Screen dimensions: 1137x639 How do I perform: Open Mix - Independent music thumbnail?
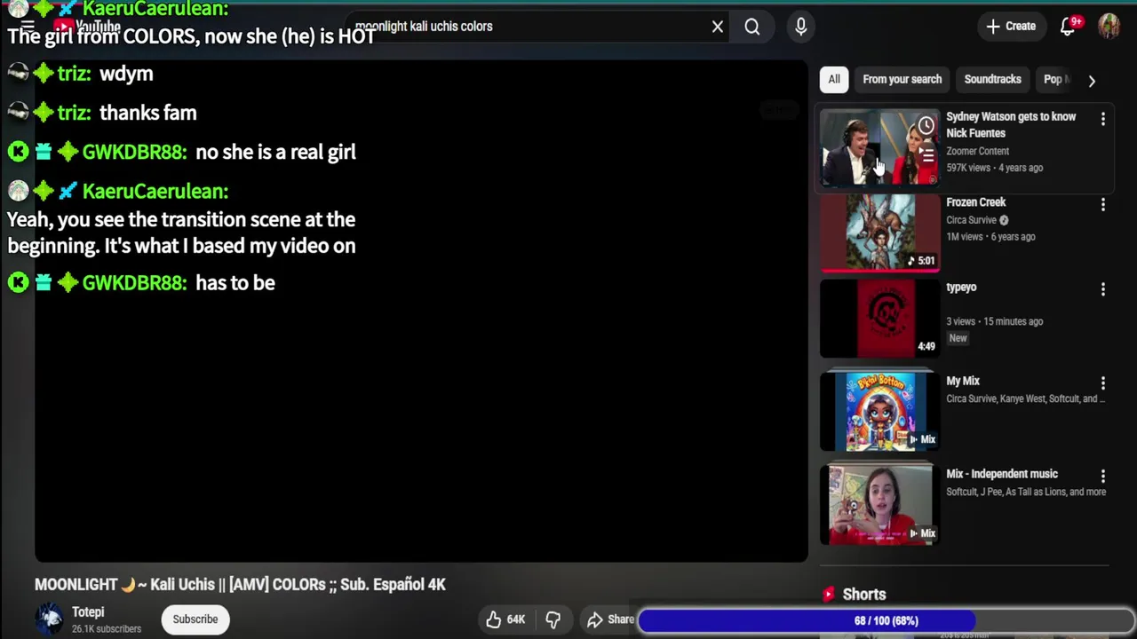click(x=879, y=505)
